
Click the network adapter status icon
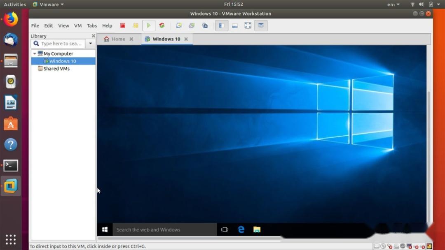409,246
